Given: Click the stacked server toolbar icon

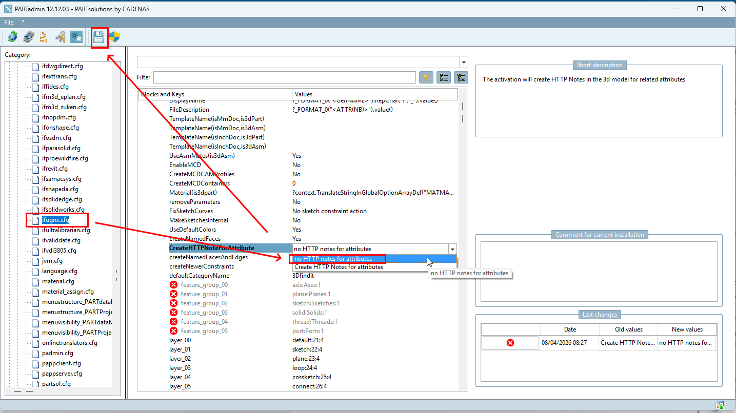Looking at the screenshot, I should (x=29, y=37).
